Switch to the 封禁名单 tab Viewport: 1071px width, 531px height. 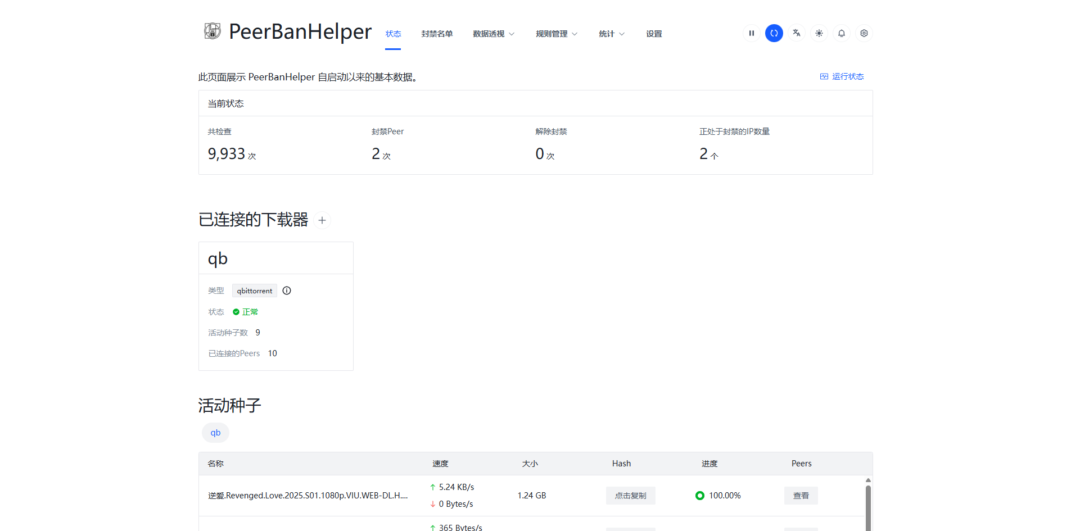(437, 34)
